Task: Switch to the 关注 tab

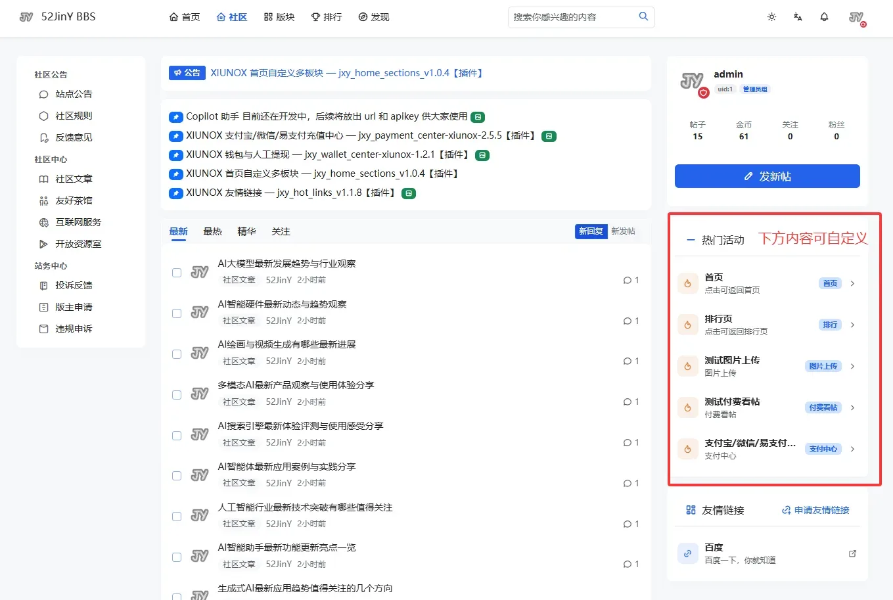Action: (281, 231)
